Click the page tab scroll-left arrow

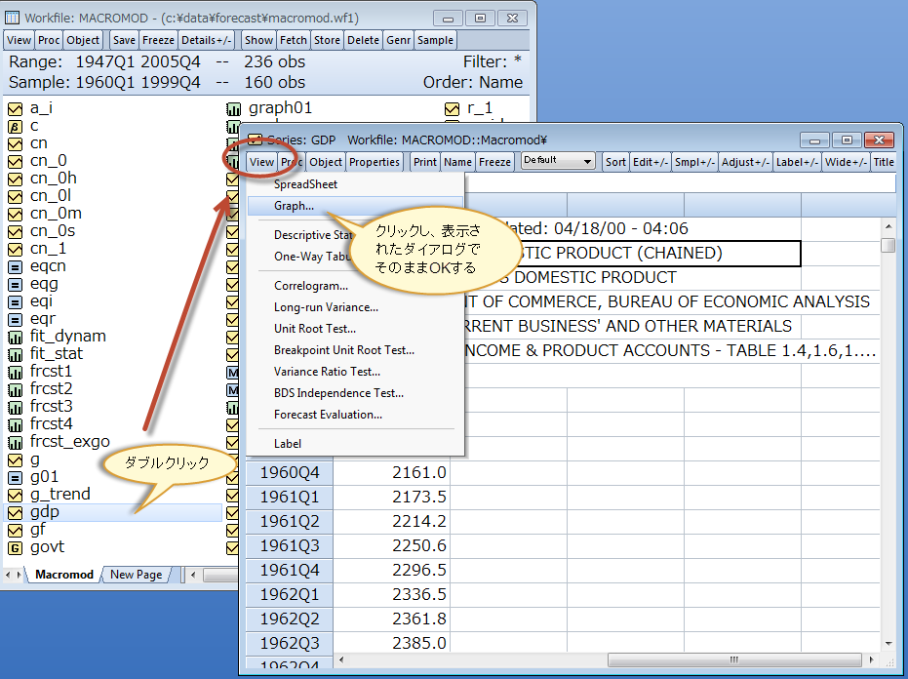pyautogui.click(x=8, y=575)
